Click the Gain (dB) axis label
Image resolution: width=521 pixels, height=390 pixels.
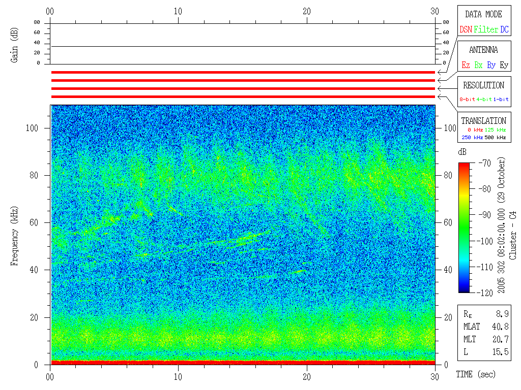(14, 45)
